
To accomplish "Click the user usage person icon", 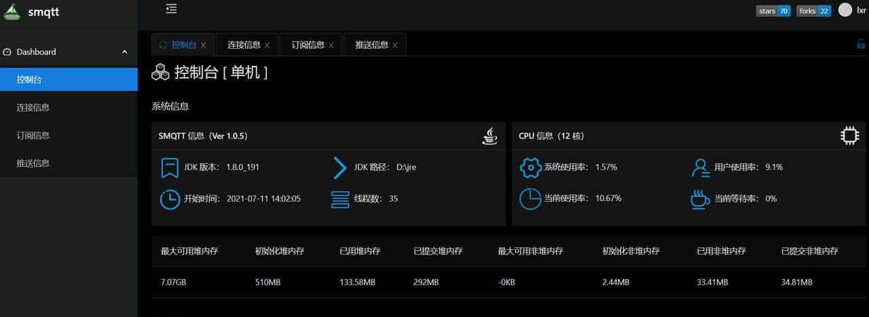I will 701,167.
